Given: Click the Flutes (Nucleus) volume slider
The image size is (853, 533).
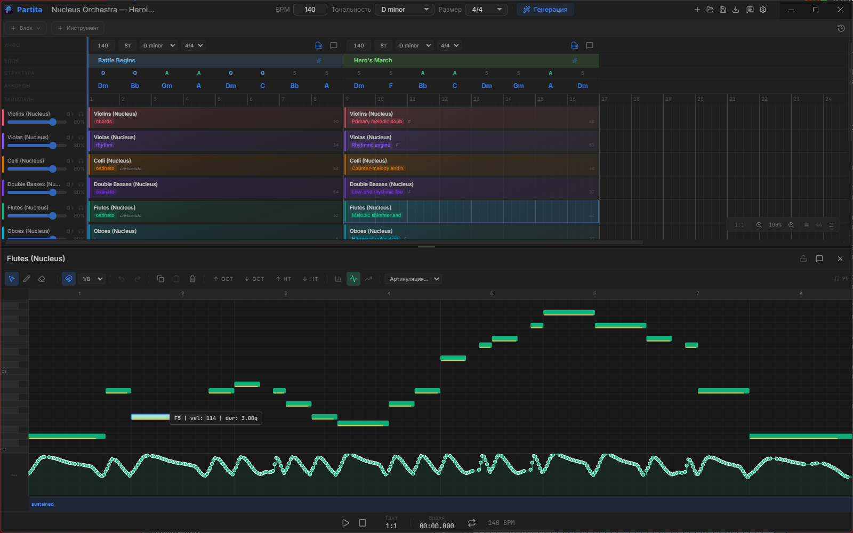Looking at the screenshot, I should (52, 216).
